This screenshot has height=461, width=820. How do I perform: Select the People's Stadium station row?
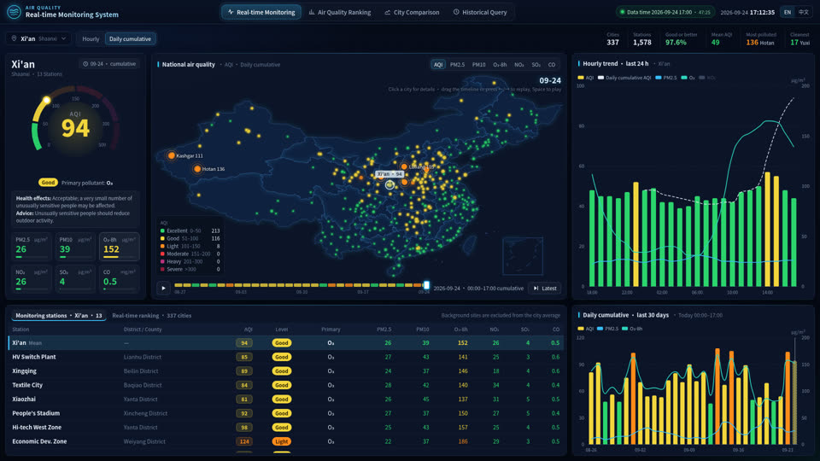287,413
